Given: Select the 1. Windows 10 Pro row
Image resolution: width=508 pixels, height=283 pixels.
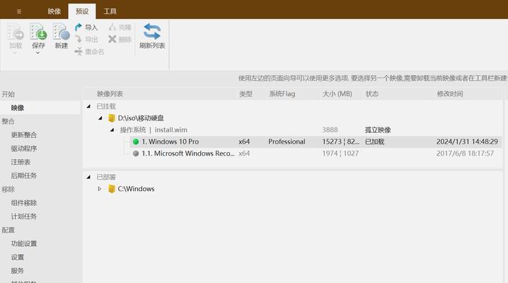Looking at the screenshot, I should 316,141.
